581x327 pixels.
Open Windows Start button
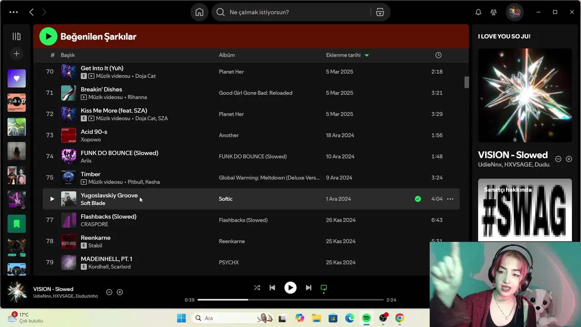[x=181, y=318]
